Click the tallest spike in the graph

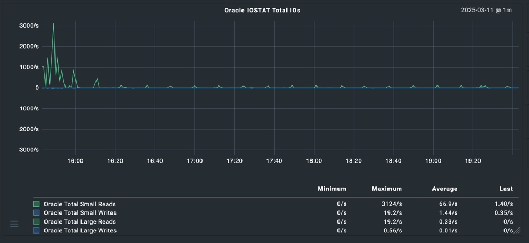tap(54, 24)
